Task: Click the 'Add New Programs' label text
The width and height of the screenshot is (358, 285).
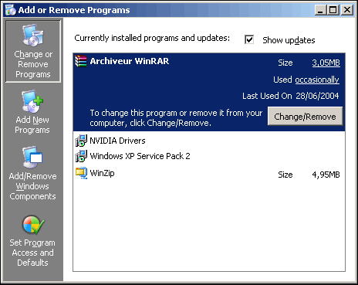Action: point(32,125)
